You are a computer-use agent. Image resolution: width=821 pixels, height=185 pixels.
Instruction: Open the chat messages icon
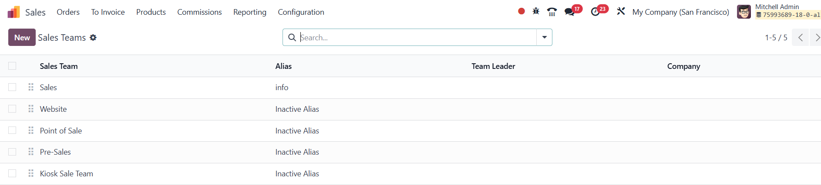click(569, 12)
